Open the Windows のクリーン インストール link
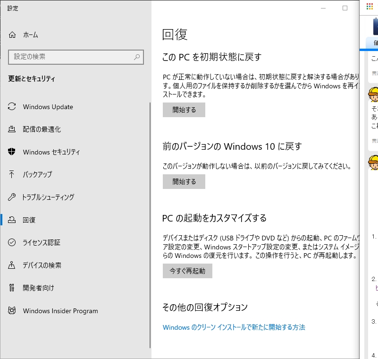 [234, 327]
